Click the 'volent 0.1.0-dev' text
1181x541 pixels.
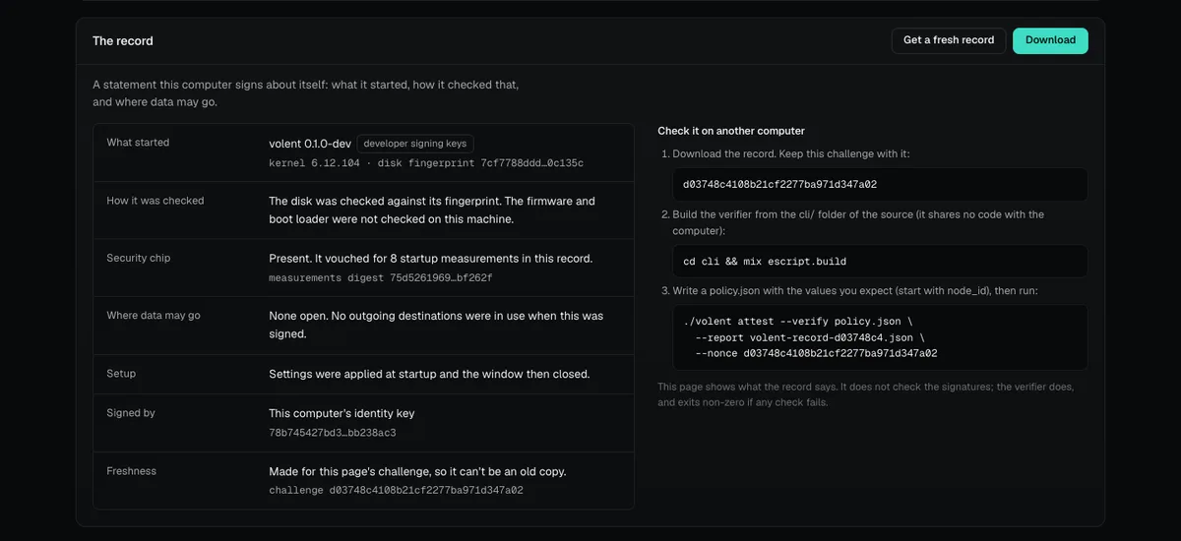pos(310,144)
